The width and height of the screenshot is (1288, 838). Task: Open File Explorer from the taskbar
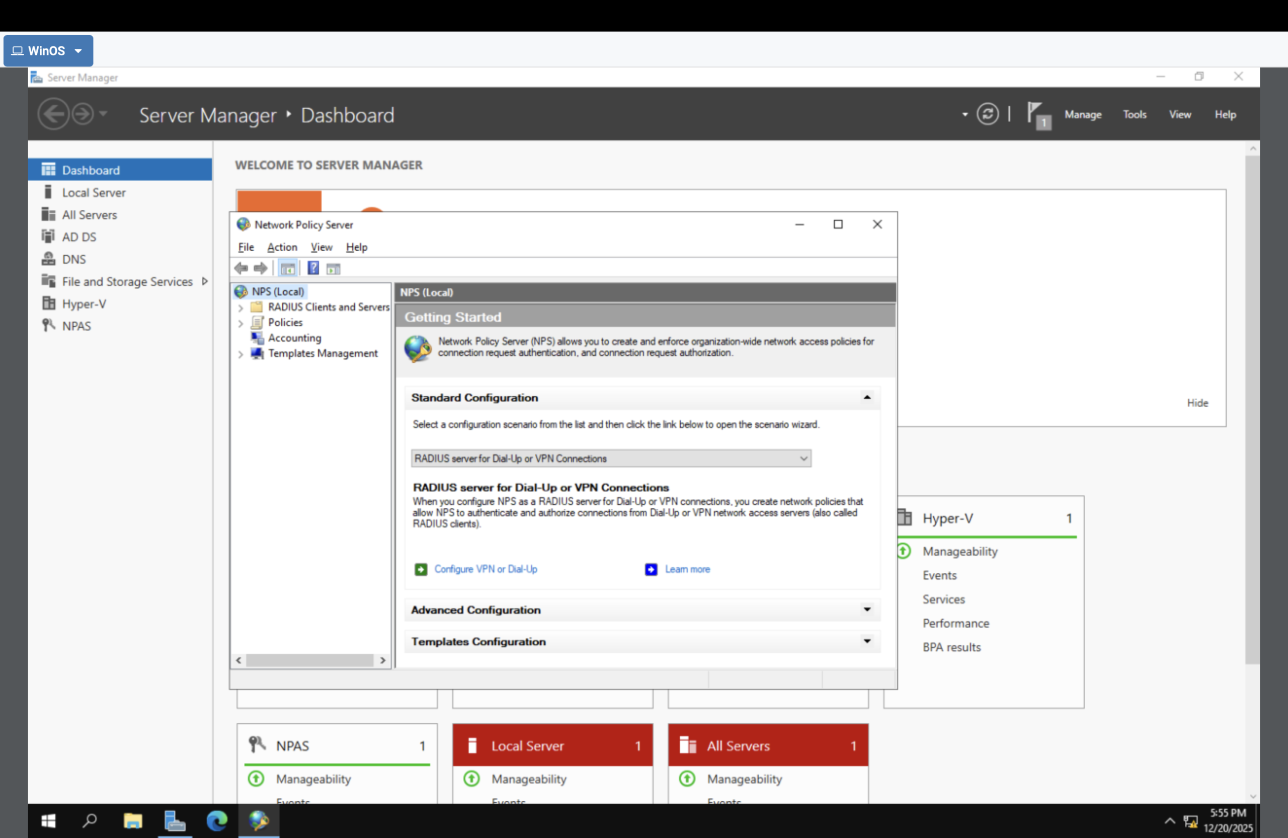click(133, 821)
